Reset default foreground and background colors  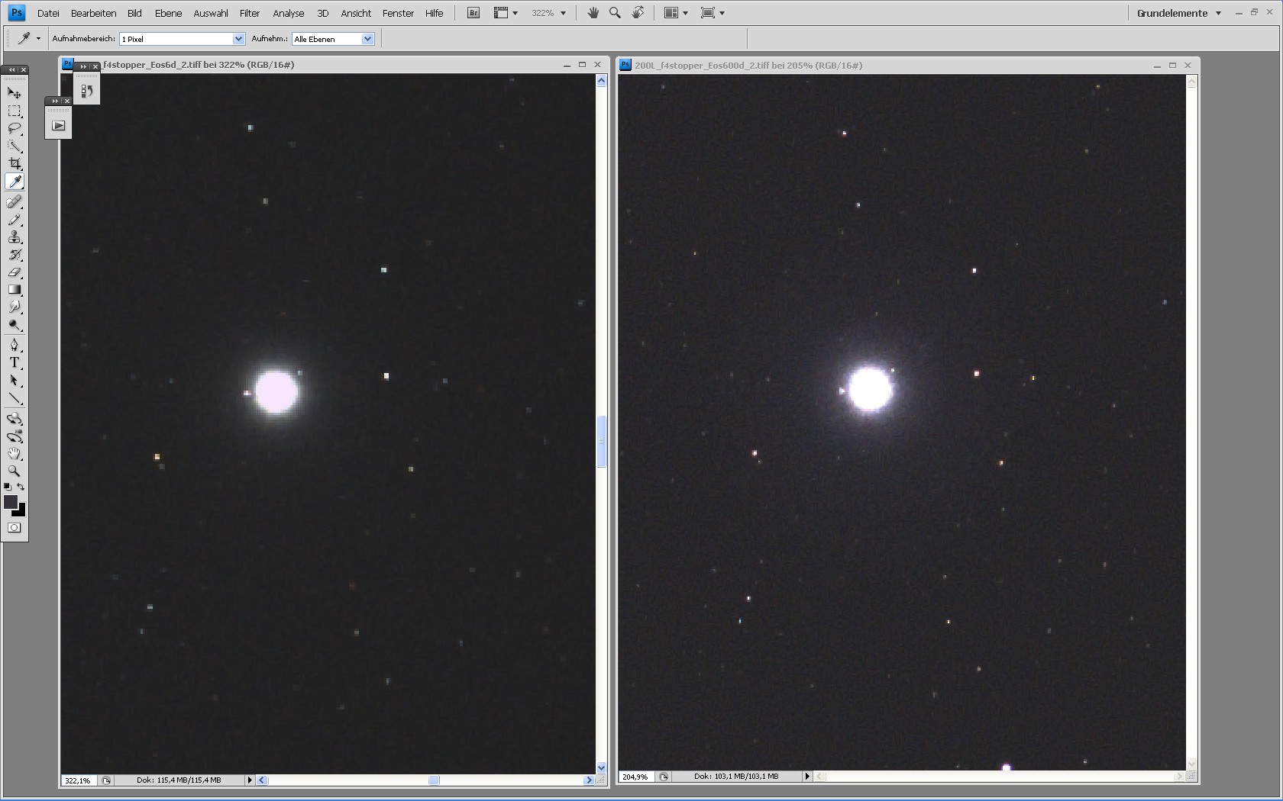click(x=8, y=487)
